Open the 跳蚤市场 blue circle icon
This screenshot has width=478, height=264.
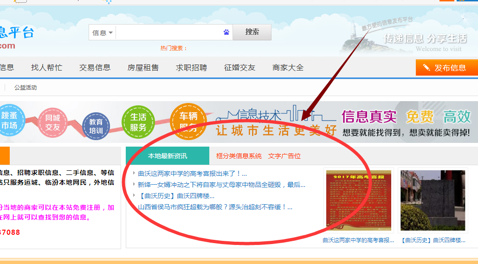(9, 120)
